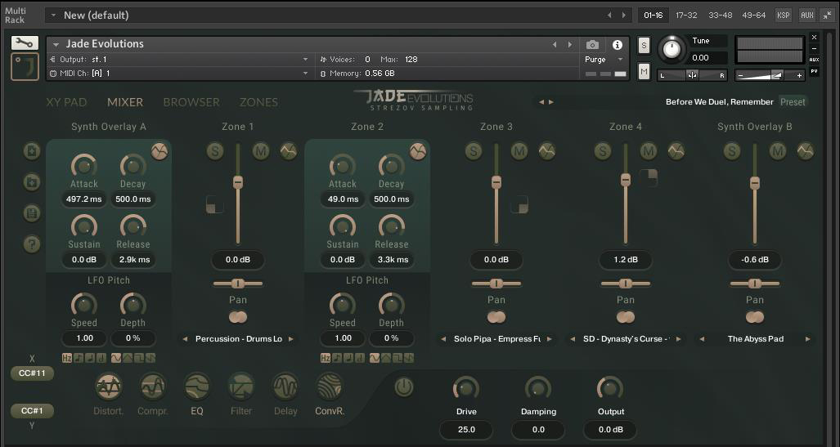Screen dimensions: 840x447
Task: Click the Drive value field 25.0
Action: [466, 429]
